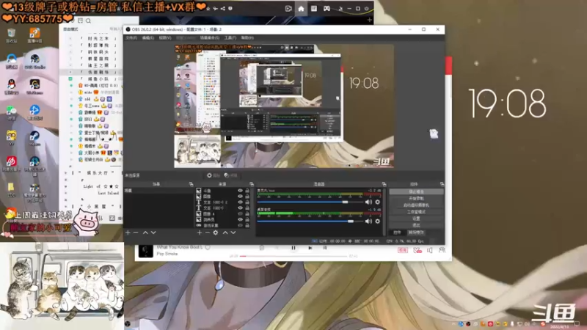Open 编辑(E) menu in OBS

coord(148,38)
